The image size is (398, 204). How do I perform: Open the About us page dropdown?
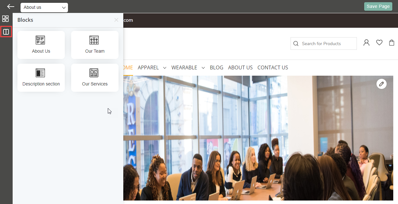pyautogui.click(x=44, y=7)
